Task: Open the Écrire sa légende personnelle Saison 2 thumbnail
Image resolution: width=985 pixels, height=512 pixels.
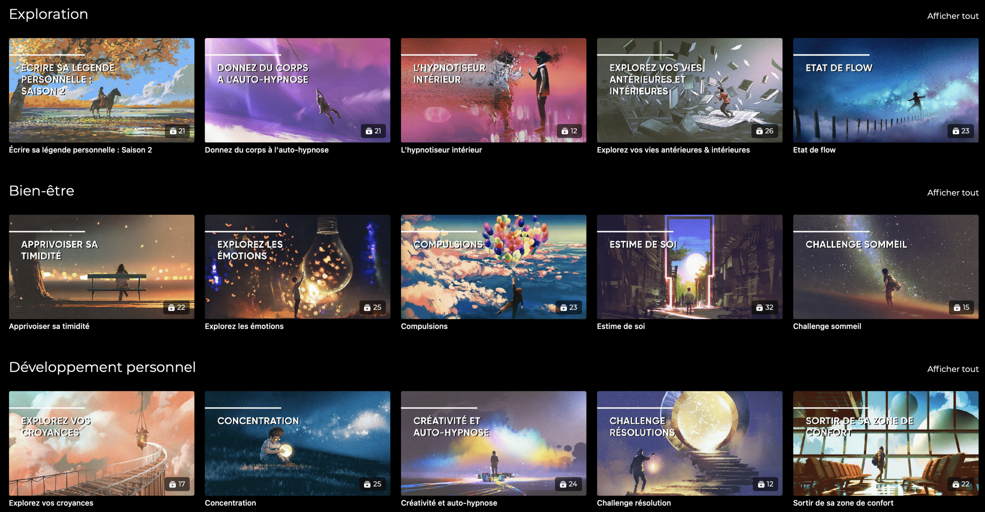Action: [x=102, y=90]
